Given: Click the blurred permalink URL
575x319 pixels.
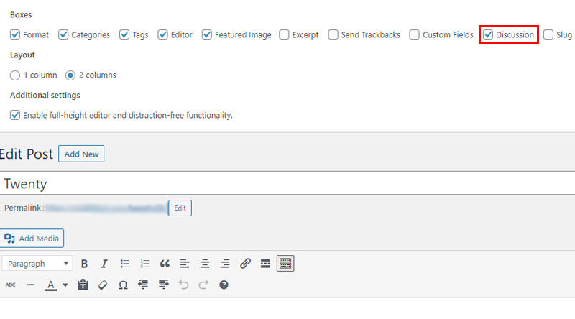Looking at the screenshot, I should point(105,208).
